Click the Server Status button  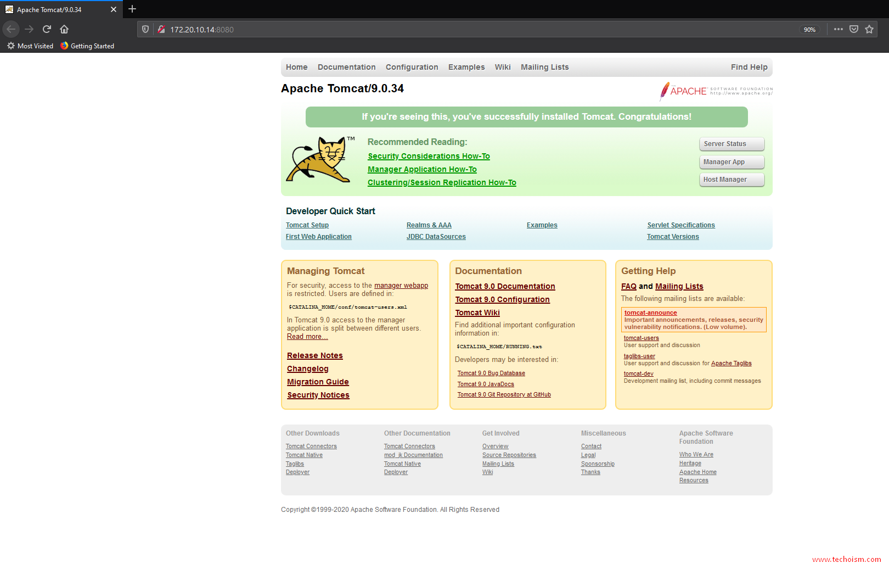pos(732,144)
